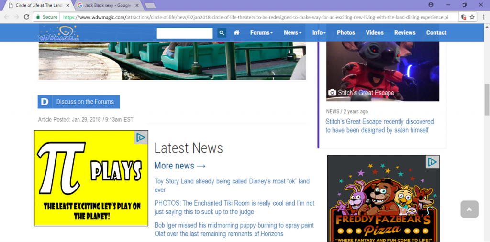The height and width of the screenshot is (242, 490).
Task: Close the Jack Black Google tab
Action: point(136,5)
